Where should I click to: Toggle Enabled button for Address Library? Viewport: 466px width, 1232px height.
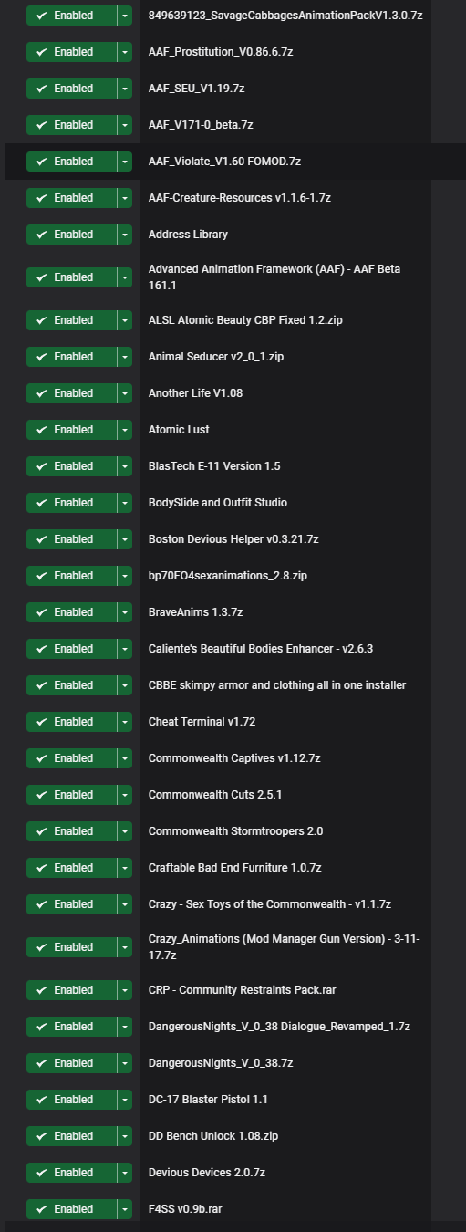point(71,235)
